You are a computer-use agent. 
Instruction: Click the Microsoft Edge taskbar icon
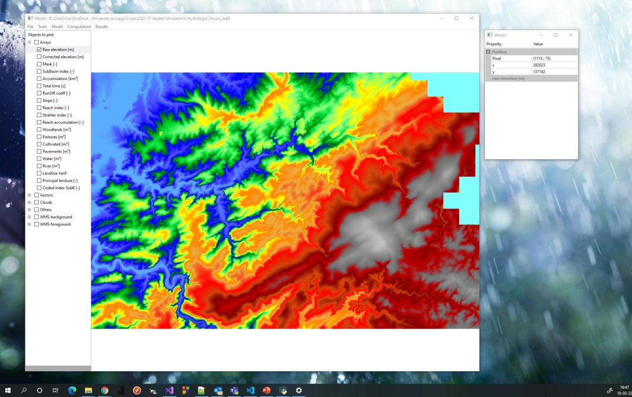tap(72, 390)
